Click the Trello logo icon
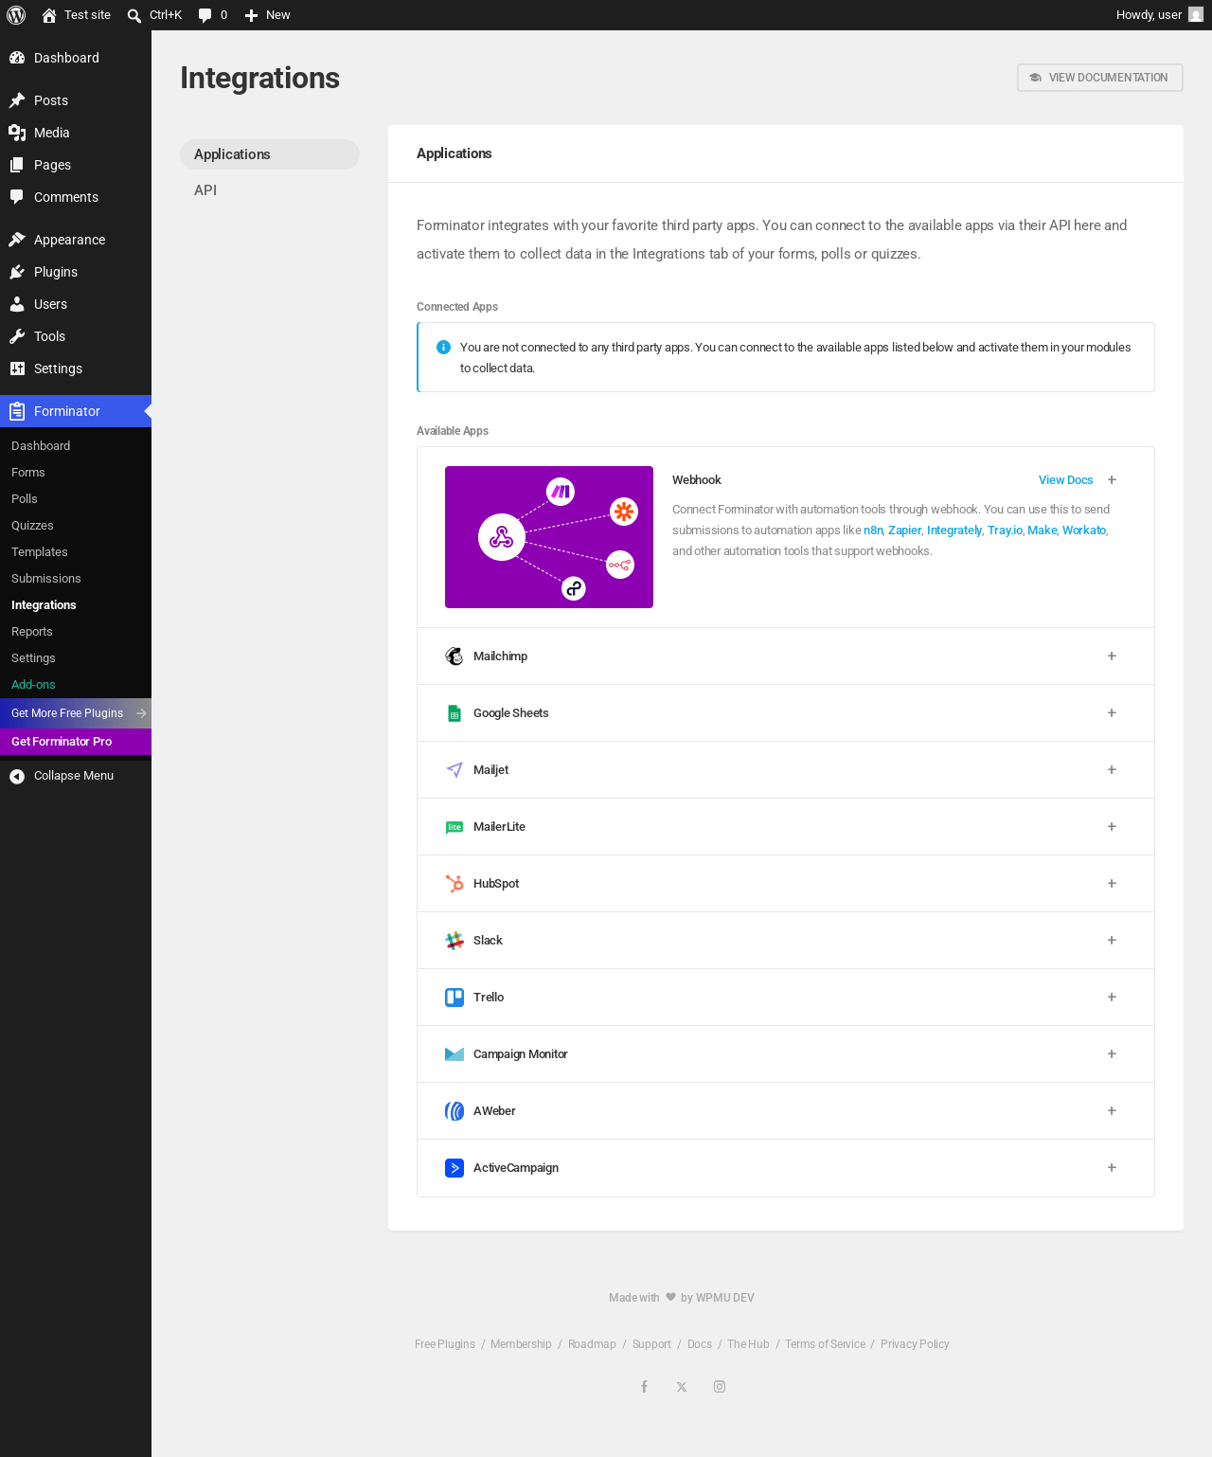 [454, 998]
